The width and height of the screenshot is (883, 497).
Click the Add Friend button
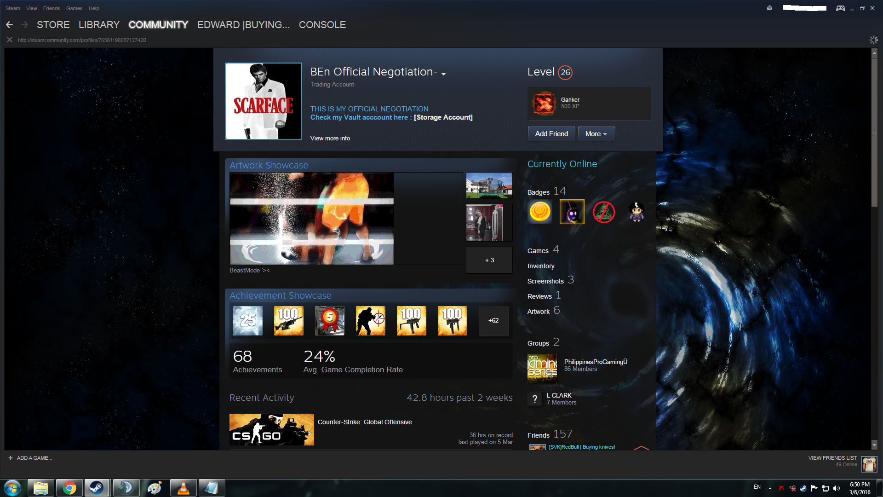click(x=551, y=134)
